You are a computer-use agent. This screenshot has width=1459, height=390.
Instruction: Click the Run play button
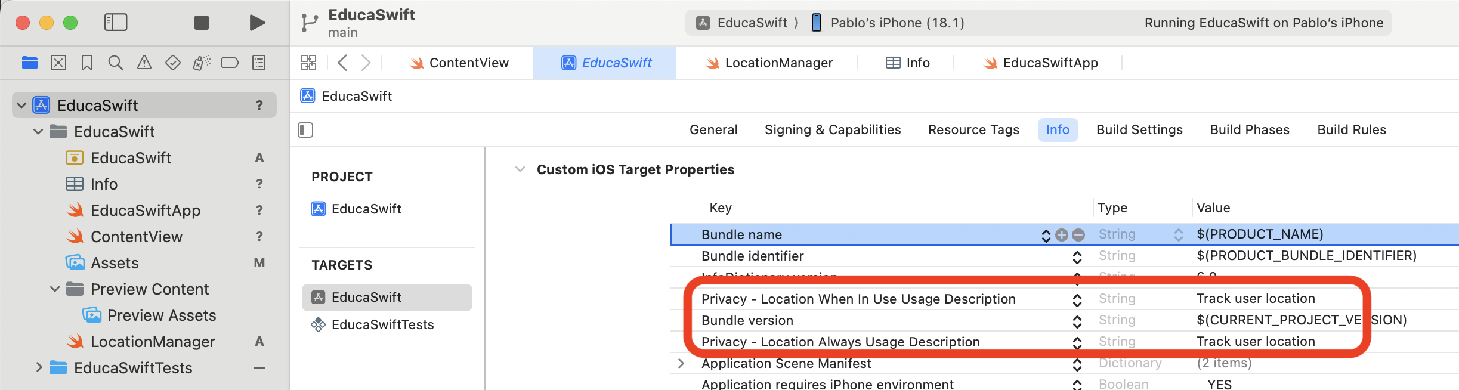pos(257,23)
